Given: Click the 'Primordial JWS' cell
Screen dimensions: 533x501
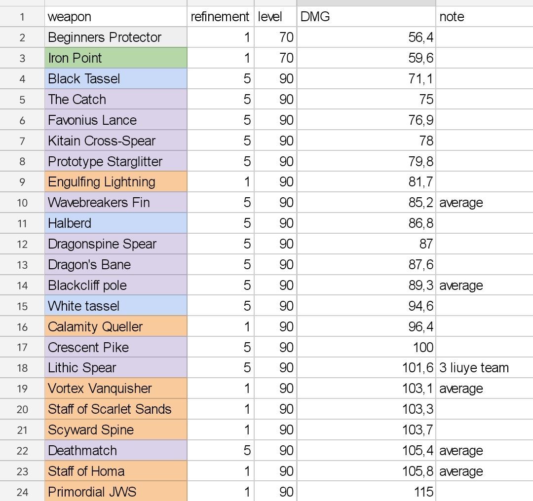Looking at the screenshot, I should click(115, 492).
